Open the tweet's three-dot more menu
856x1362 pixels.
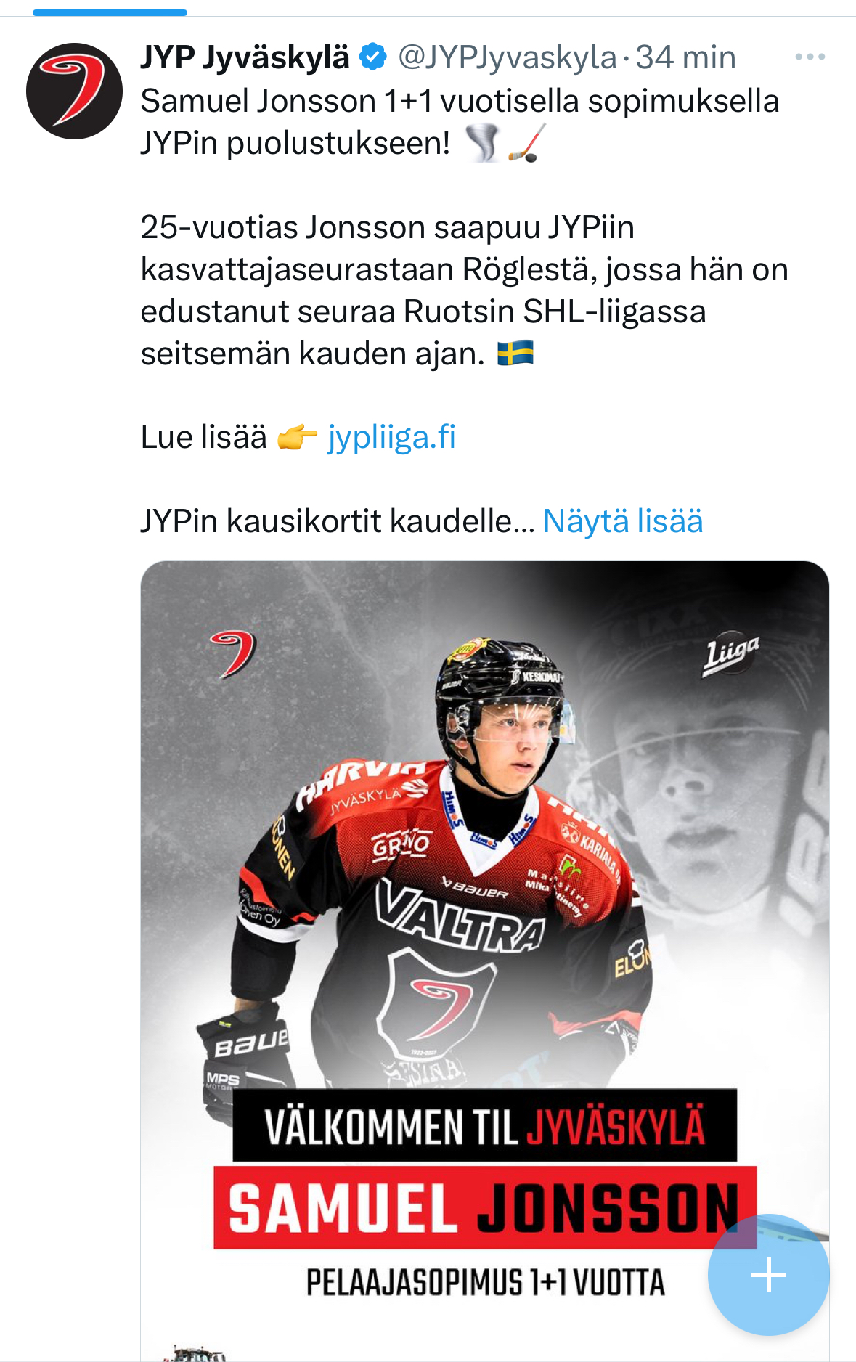click(810, 57)
